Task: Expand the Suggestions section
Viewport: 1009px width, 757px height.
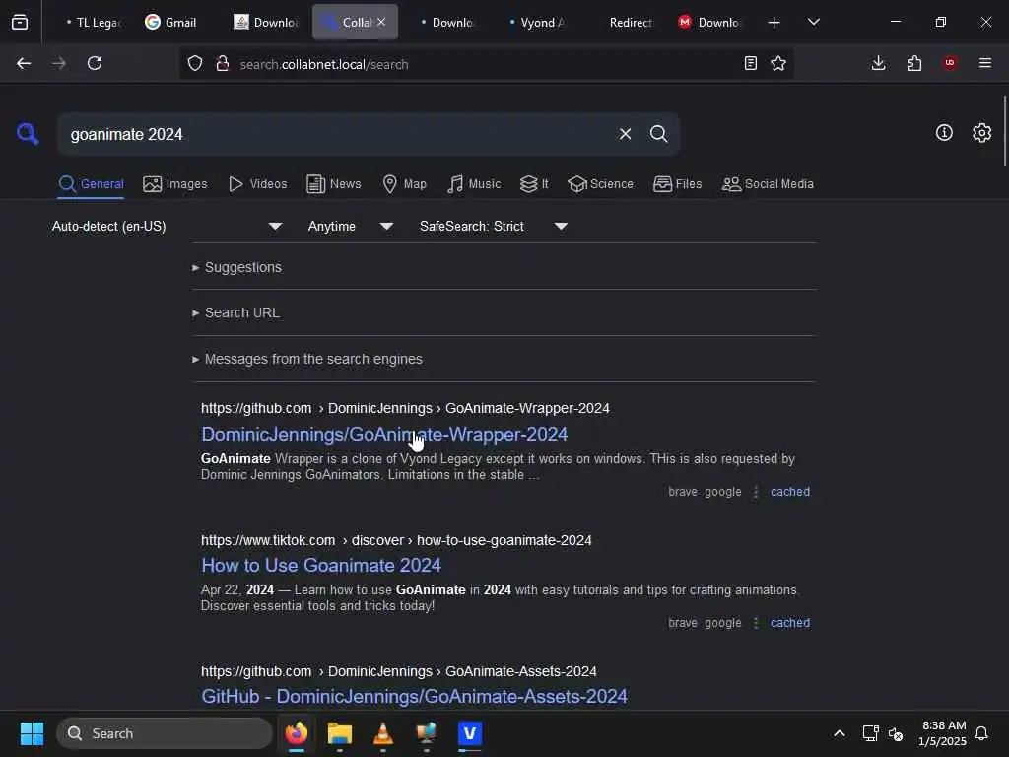Action: (x=236, y=267)
